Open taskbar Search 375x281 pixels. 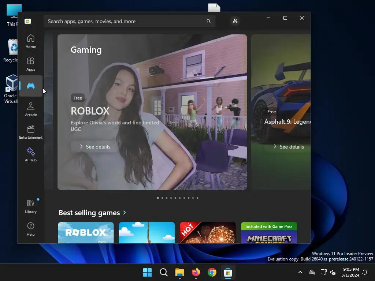click(x=164, y=272)
